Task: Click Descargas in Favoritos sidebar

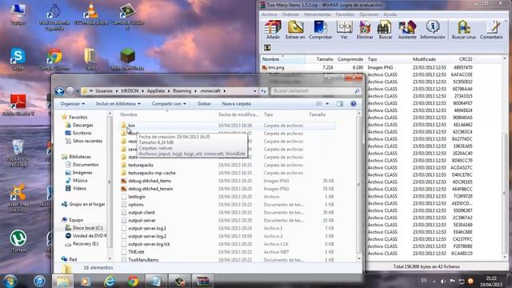Action: pos(82,125)
